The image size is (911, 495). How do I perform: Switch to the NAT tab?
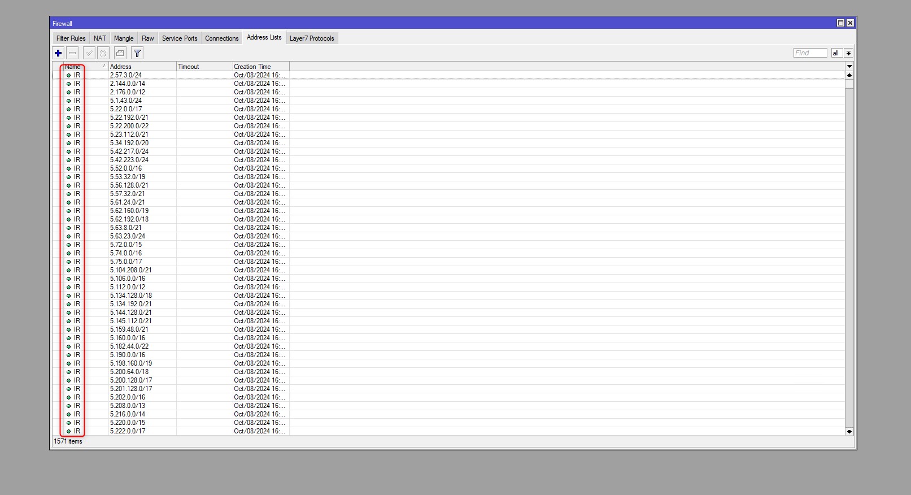point(100,38)
